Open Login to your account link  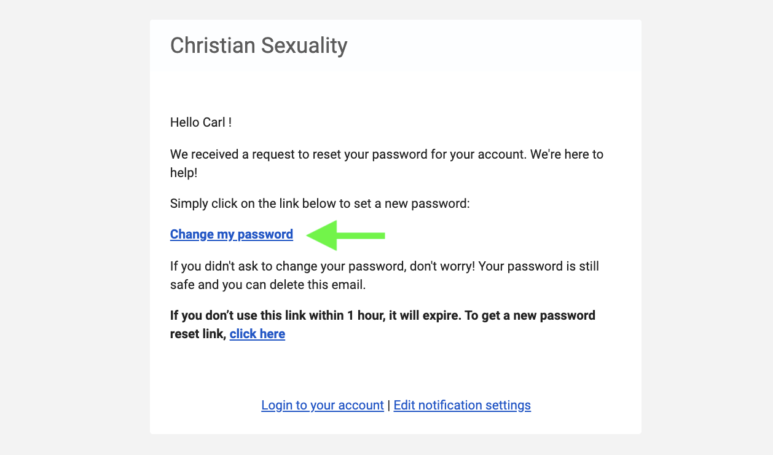pyautogui.click(x=323, y=405)
